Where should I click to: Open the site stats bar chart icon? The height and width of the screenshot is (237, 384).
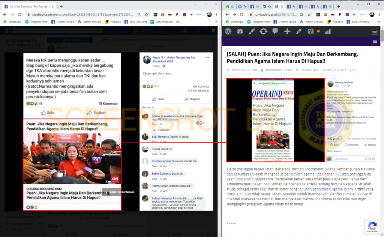point(328,31)
